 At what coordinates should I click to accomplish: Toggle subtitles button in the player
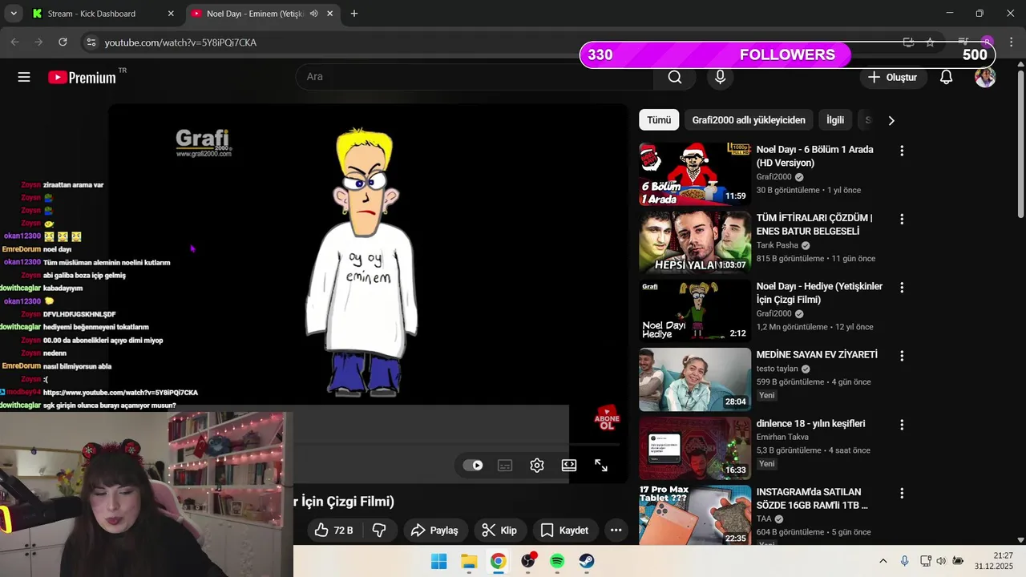point(505,465)
